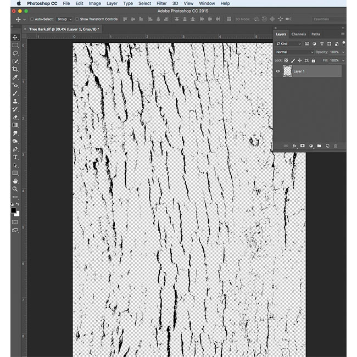Toggle lock all padlock icon
The height and width of the screenshot is (357, 357).
314,60
